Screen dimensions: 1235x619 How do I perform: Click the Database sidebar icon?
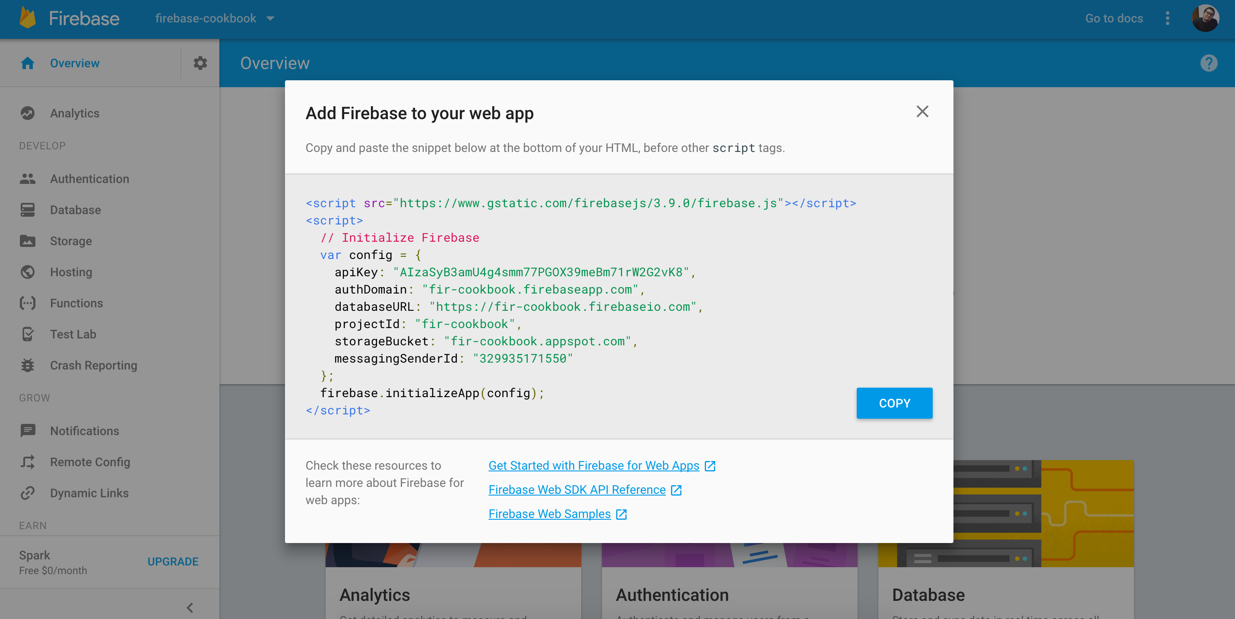point(27,210)
